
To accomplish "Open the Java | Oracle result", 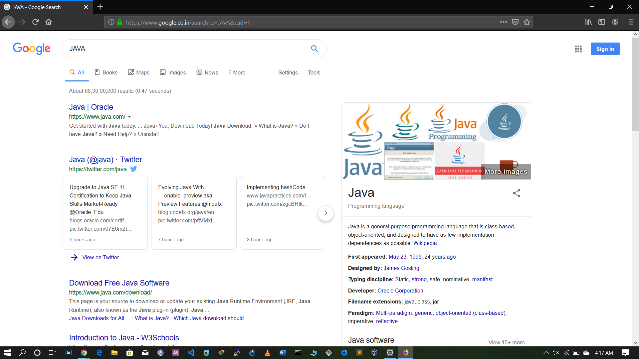I will point(91,107).
